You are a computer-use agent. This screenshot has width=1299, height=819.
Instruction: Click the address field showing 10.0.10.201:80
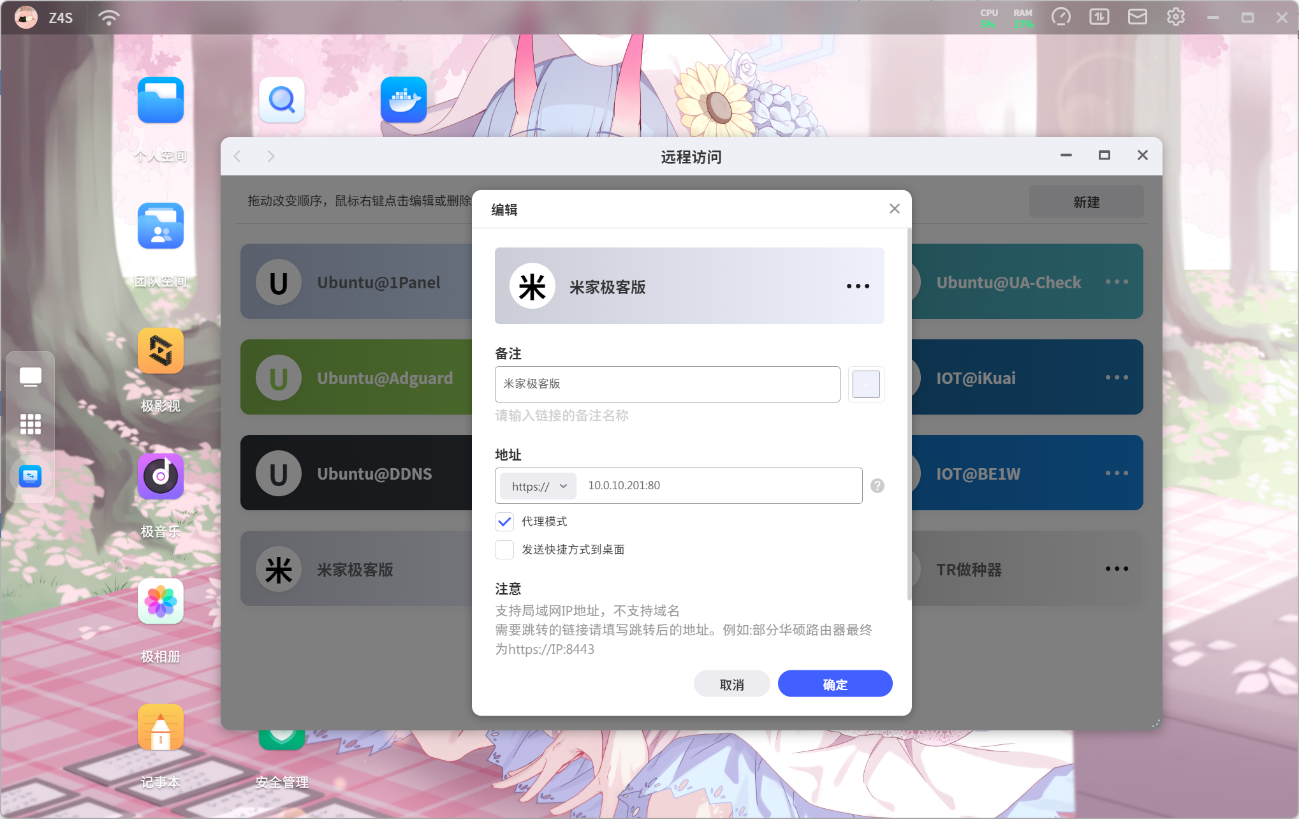coord(721,485)
